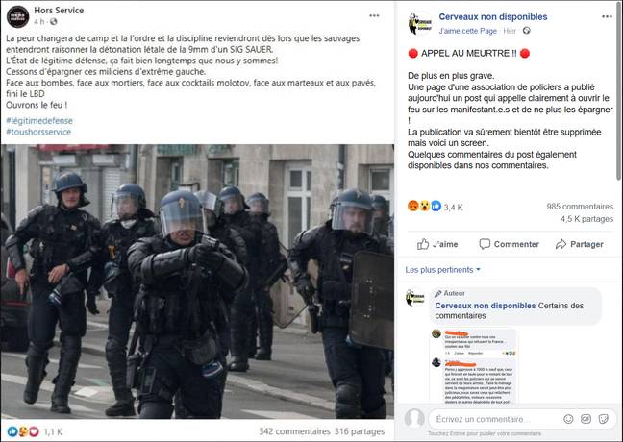The width and height of the screenshot is (623, 442).
Task: Open the comments screenshot thumbnail
Action: tap(474, 366)
